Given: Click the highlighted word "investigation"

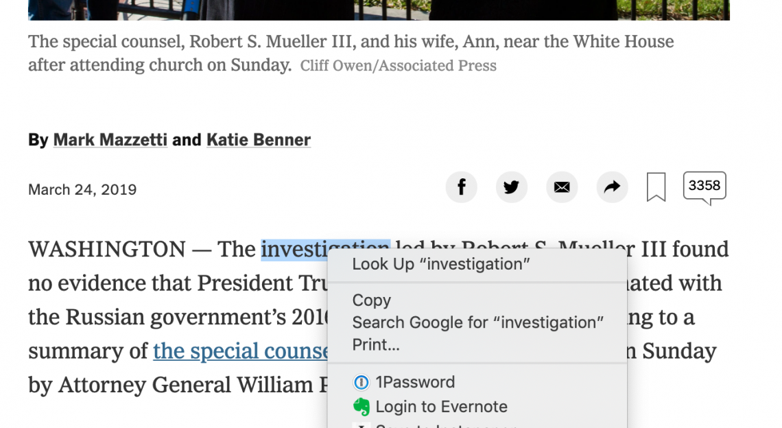Looking at the screenshot, I should (295, 250).
